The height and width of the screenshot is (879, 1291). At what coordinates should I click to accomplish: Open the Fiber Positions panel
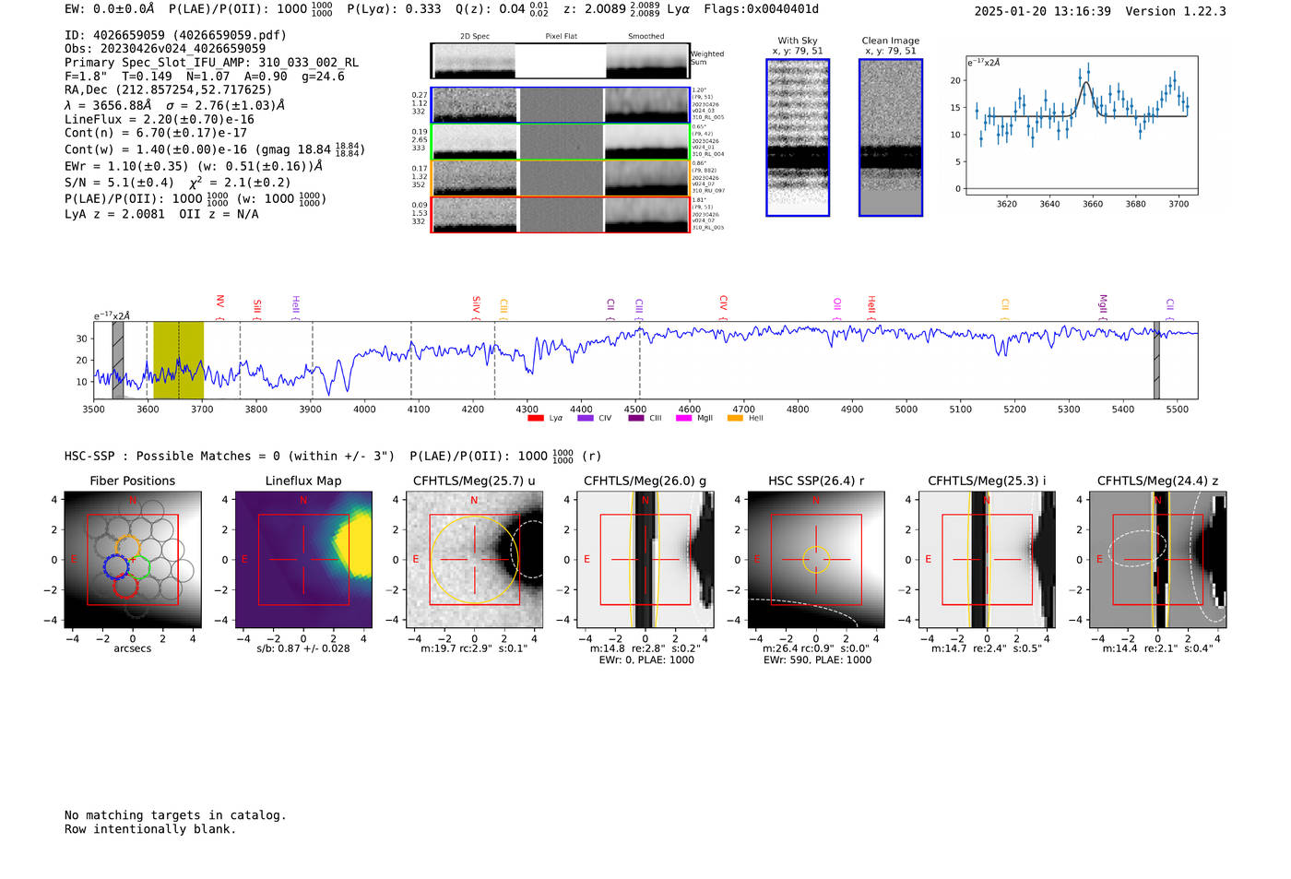click(133, 560)
